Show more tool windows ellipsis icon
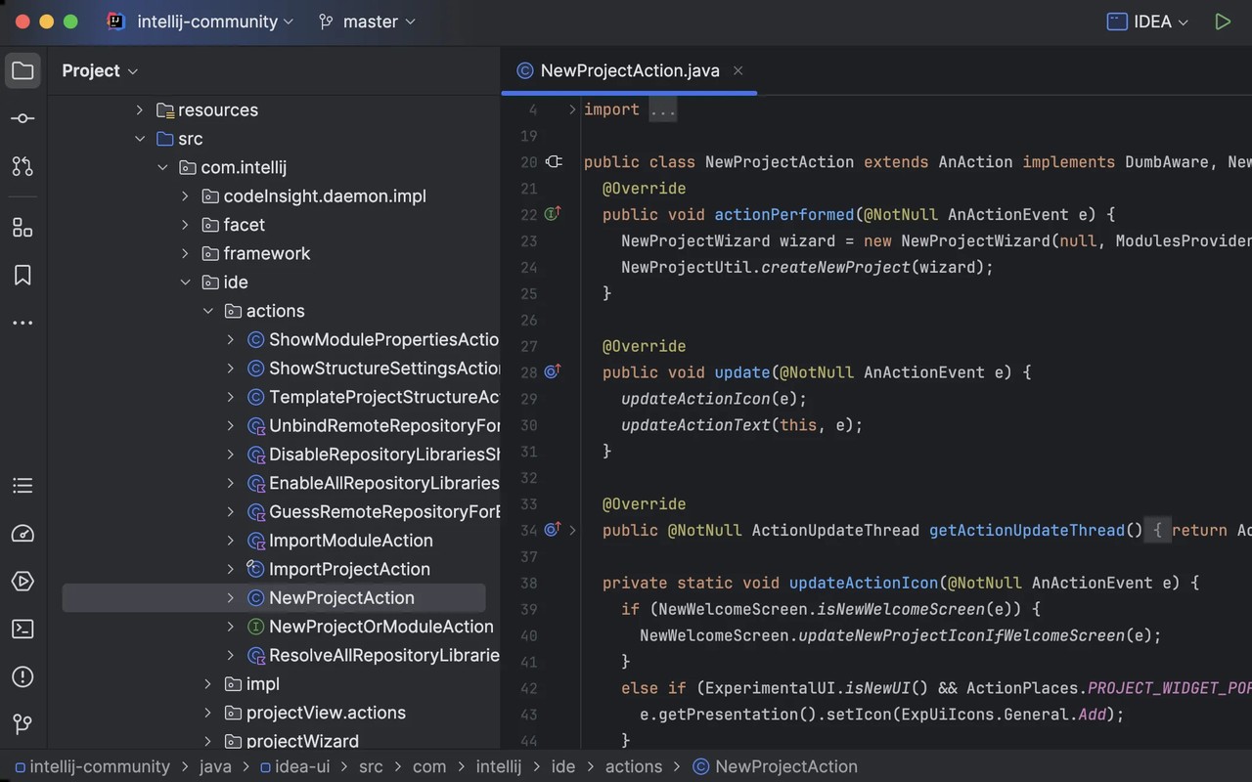The width and height of the screenshot is (1252, 782). point(22,324)
